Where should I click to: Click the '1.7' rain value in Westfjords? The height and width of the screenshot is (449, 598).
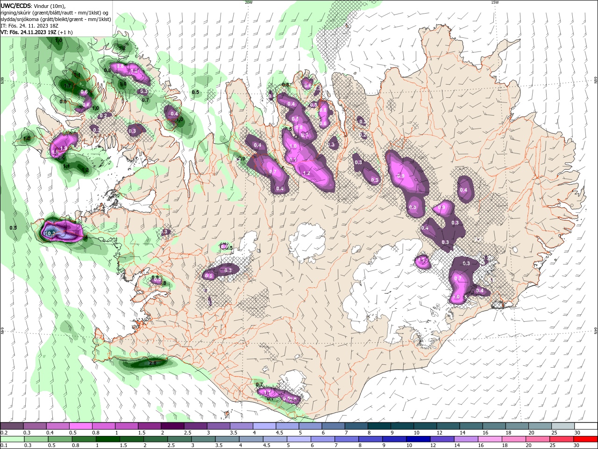point(67,86)
